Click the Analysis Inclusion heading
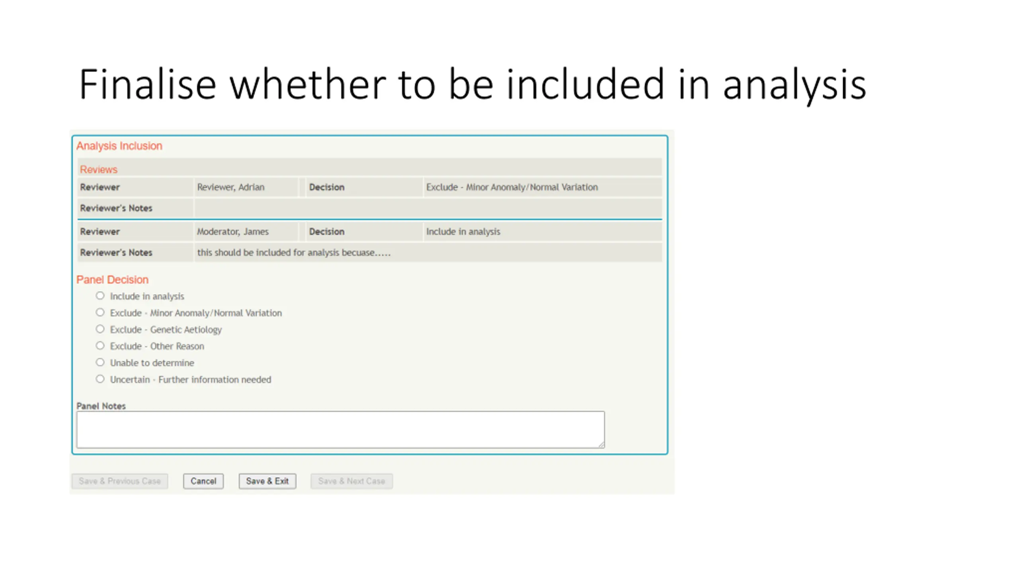The width and height of the screenshot is (1019, 573). point(119,146)
